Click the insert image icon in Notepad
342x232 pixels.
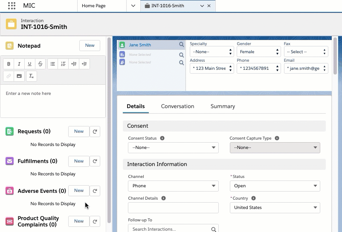tap(19, 76)
